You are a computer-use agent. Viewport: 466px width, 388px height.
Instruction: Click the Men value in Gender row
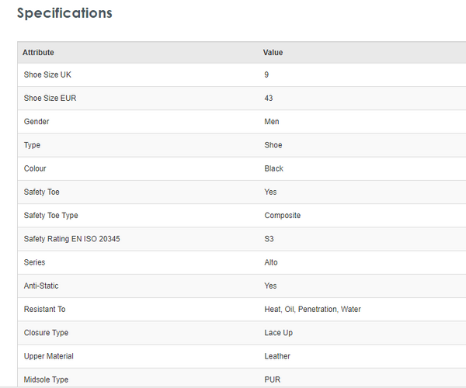pos(272,122)
